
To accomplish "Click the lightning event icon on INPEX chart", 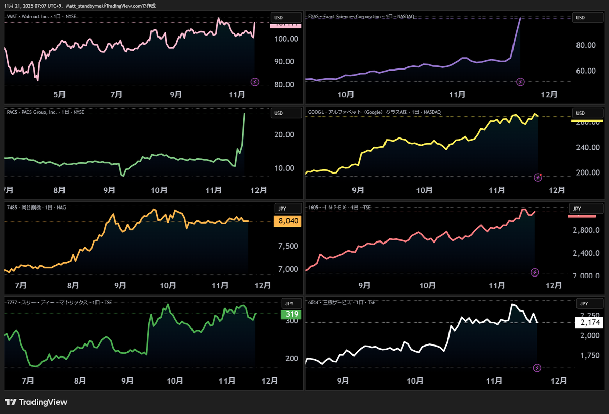I will tap(535, 272).
